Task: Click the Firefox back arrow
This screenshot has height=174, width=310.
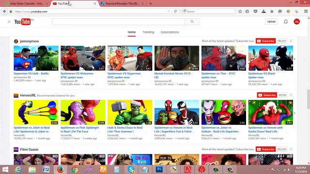Action: pyautogui.click(x=4, y=12)
